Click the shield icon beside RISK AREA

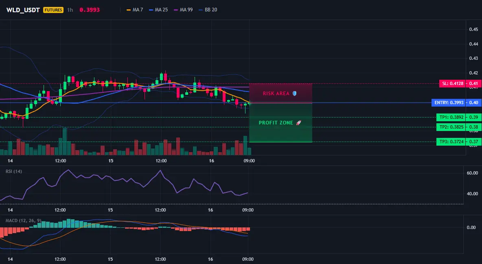294,94
